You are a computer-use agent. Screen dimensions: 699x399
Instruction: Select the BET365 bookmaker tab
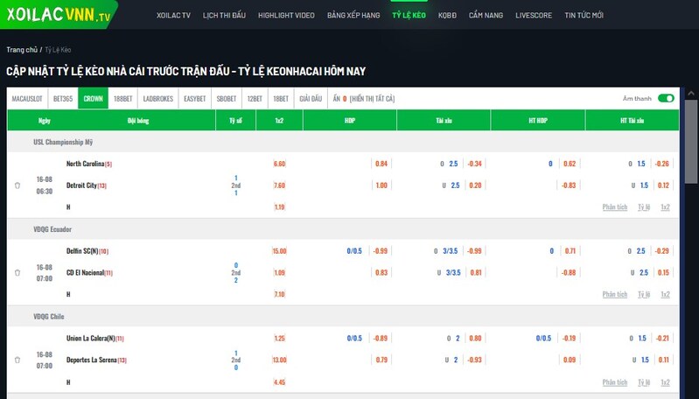pyautogui.click(x=63, y=99)
